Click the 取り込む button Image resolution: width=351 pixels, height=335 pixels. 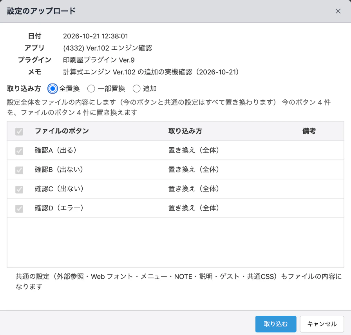pyautogui.click(x=276, y=324)
